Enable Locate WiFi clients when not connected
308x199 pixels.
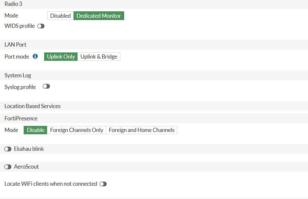coord(103,184)
